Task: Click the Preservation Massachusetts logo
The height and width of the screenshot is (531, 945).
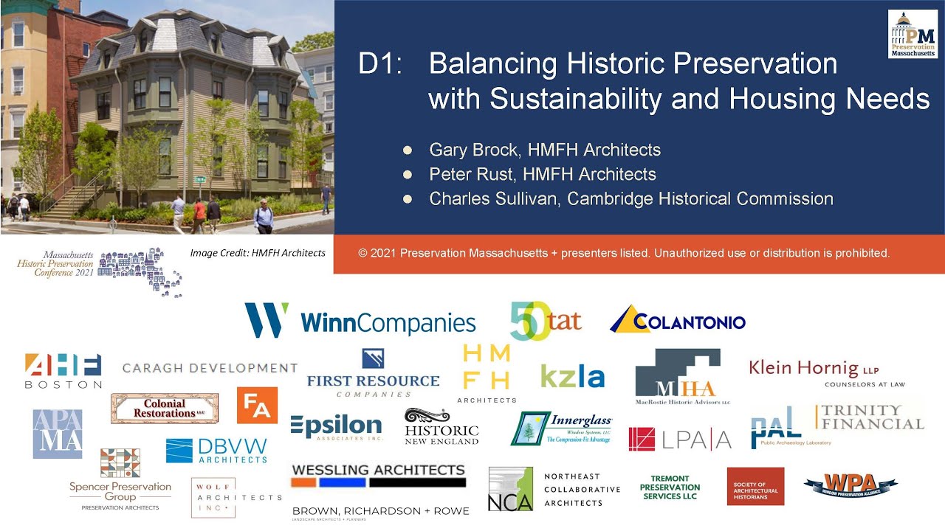Action: pos(913,34)
